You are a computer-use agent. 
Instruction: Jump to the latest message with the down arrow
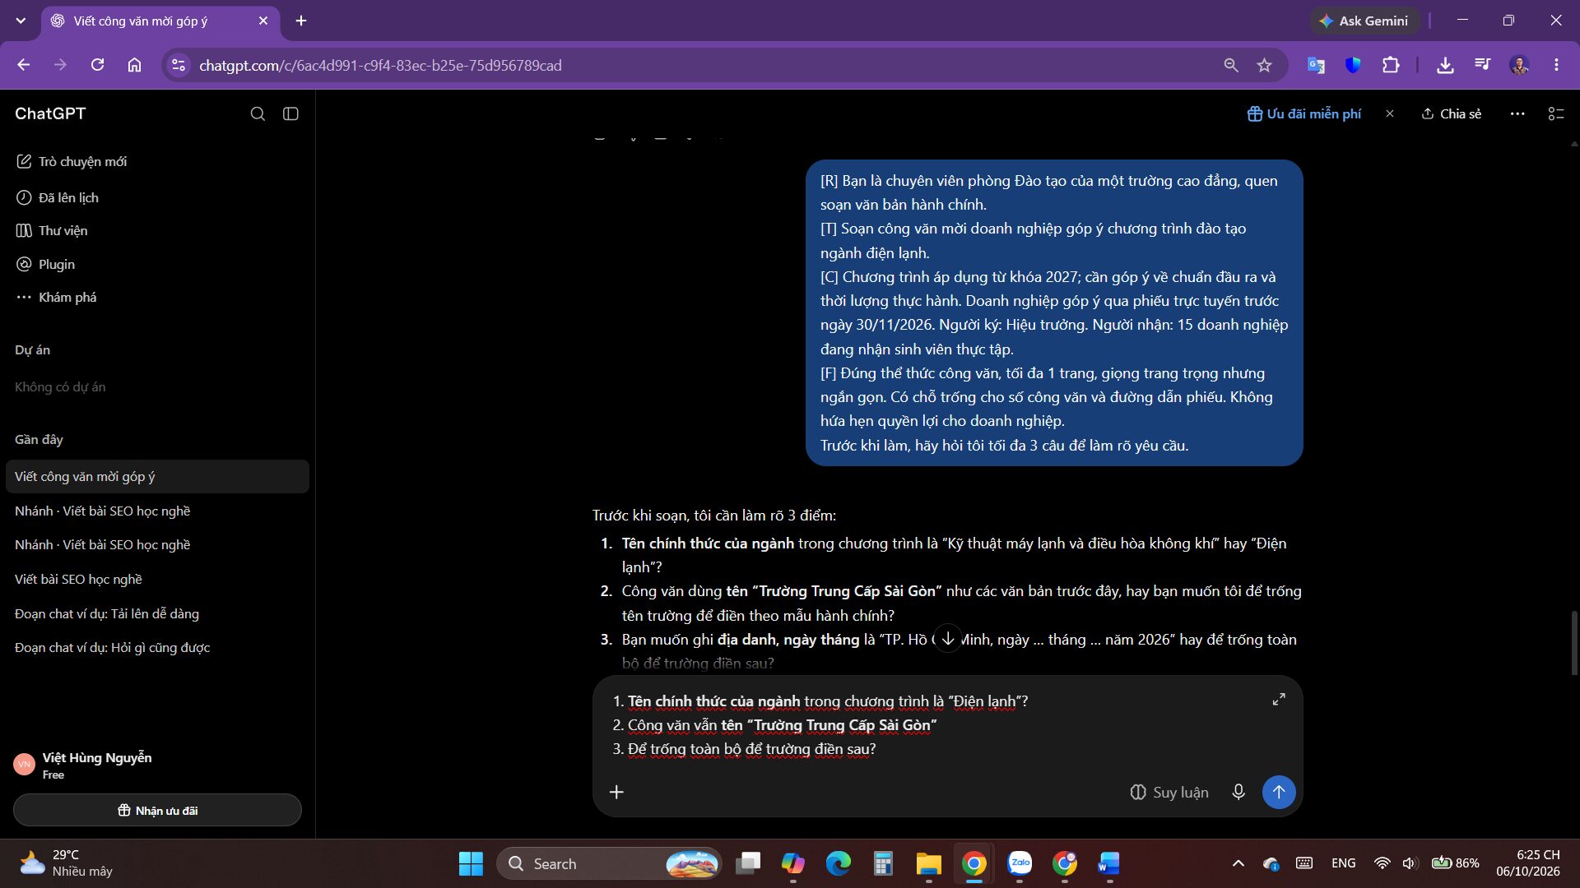(x=948, y=638)
